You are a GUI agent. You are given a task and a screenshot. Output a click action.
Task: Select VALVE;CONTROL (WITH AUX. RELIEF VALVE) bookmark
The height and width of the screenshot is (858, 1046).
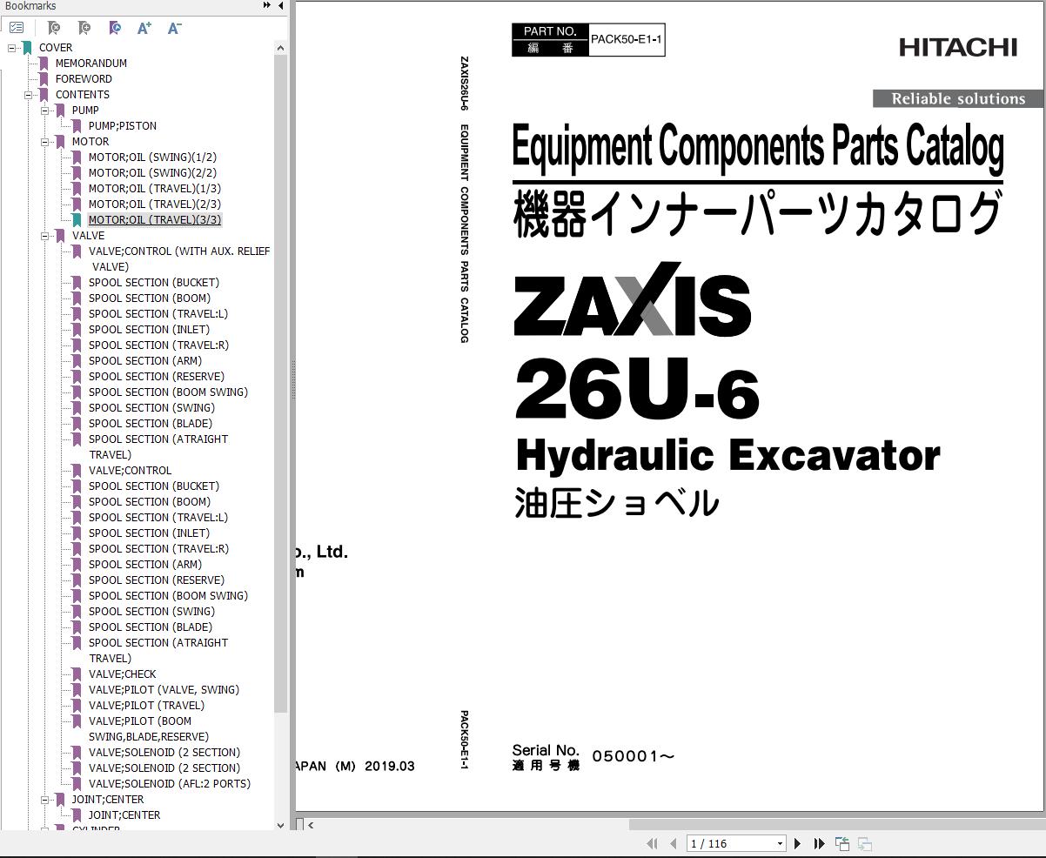[x=179, y=259]
